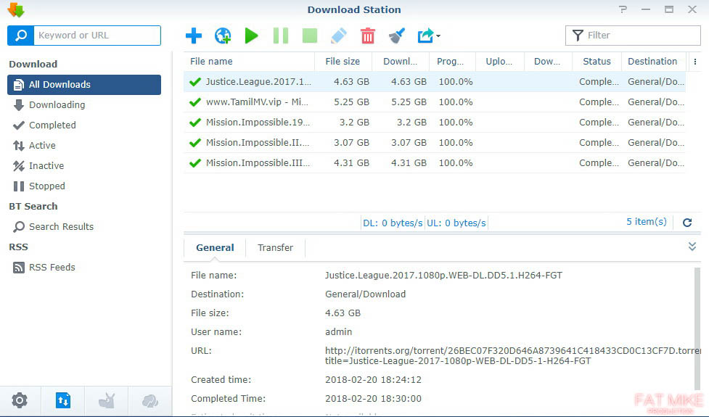Click the pause download icon

280,36
